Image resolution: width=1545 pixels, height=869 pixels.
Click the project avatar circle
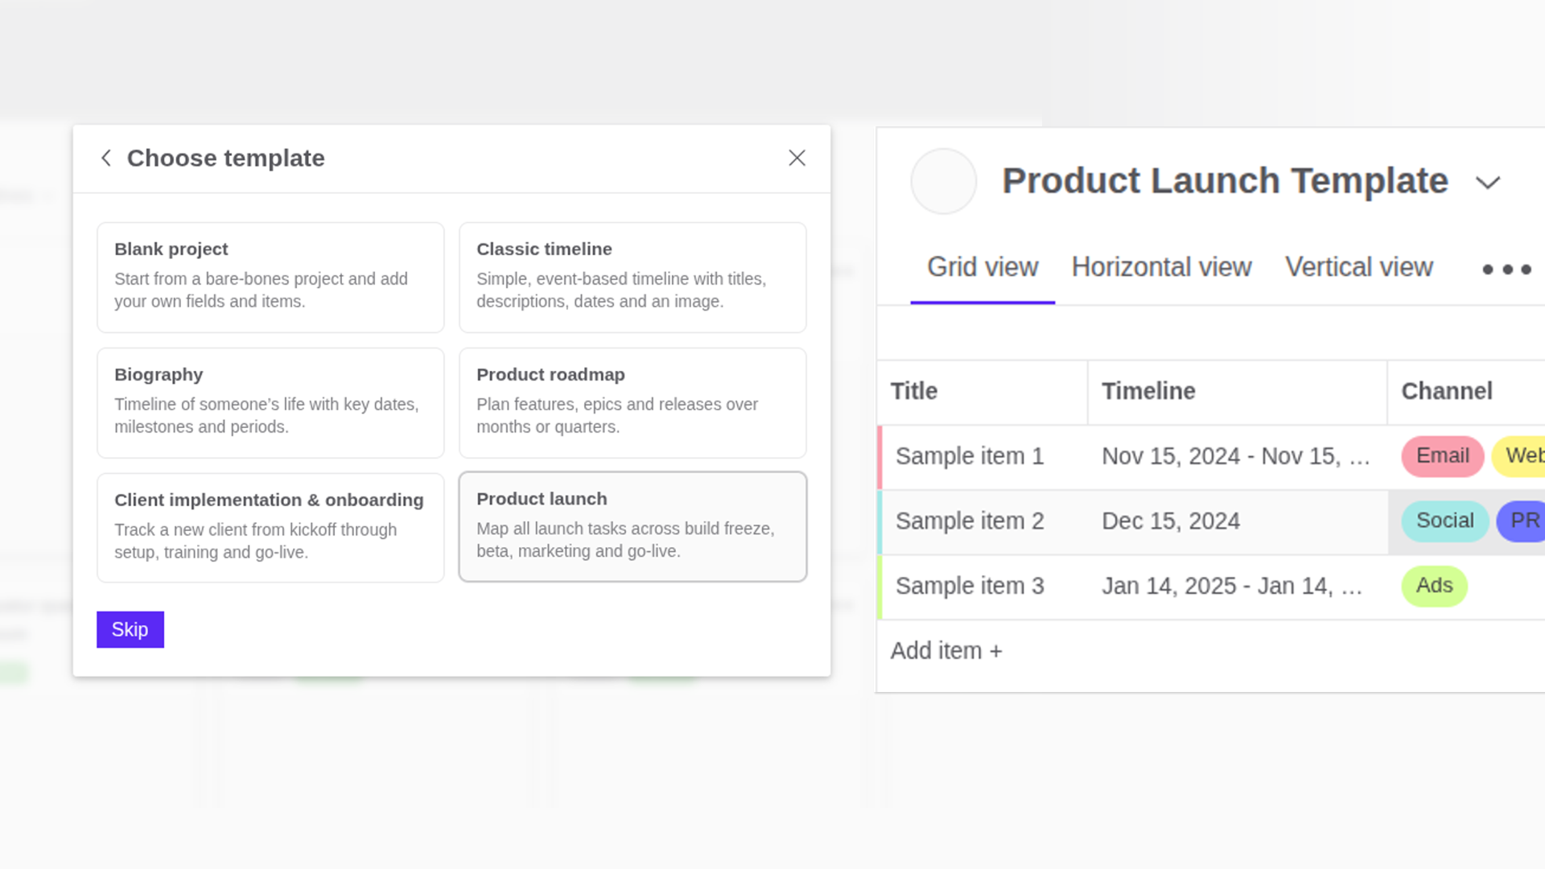point(943,181)
